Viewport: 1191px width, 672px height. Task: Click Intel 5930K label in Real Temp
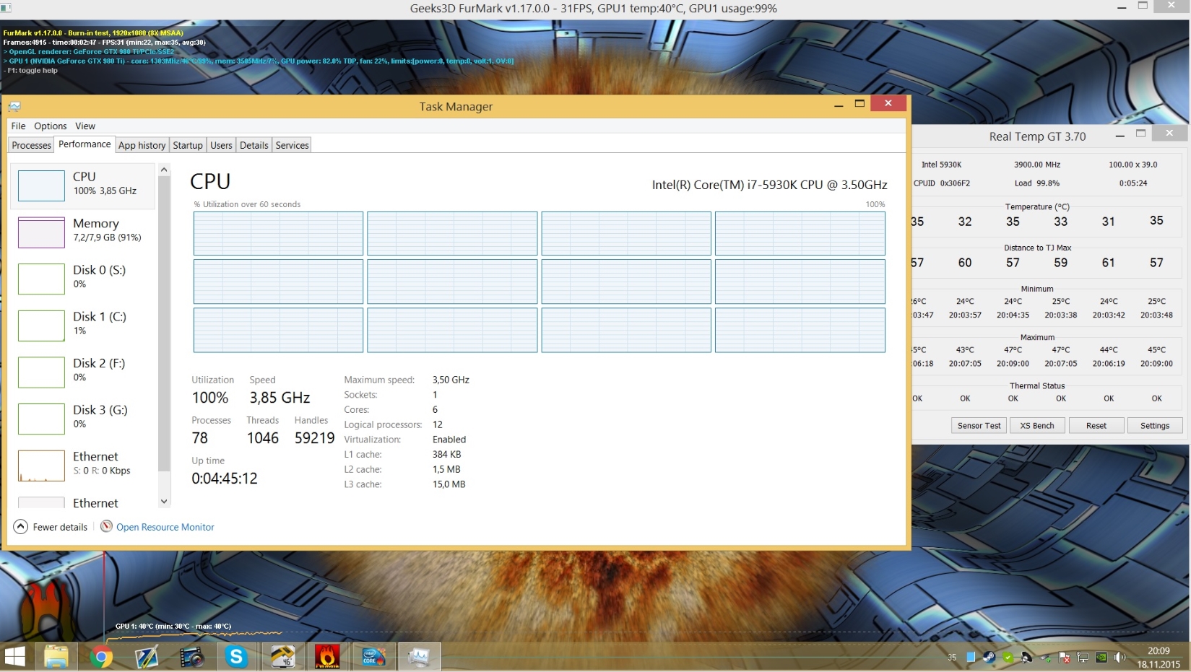click(941, 165)
